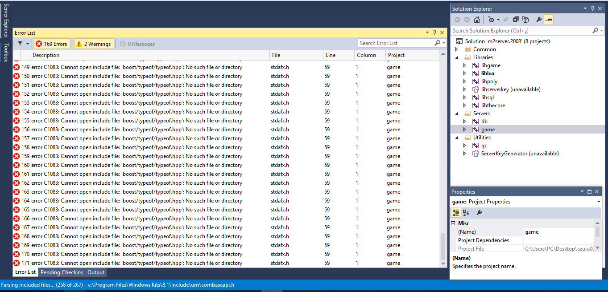608x292 pixels.
Task: Expand the libgame project node
Action: 465,65
